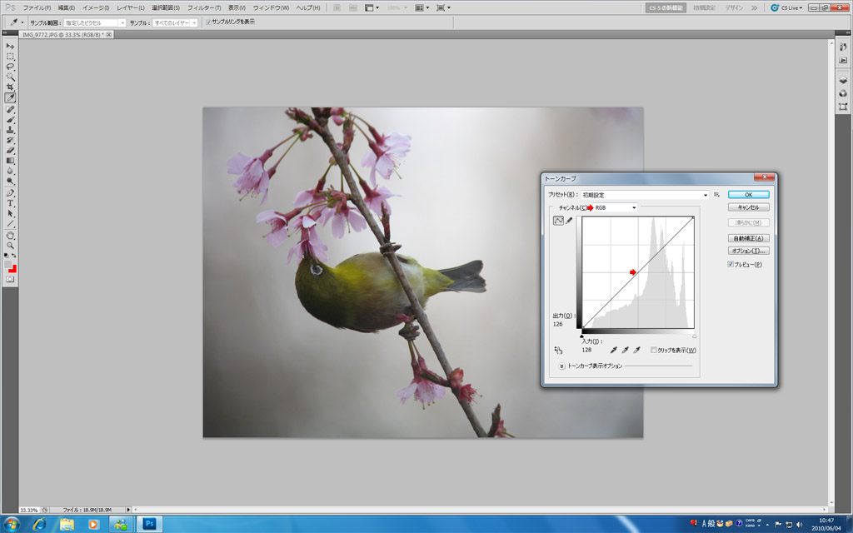Enable the クリップを表示 checkbox
Image resolution: width=853 pixels, height=533 pixels.
[x=654, y=351]
